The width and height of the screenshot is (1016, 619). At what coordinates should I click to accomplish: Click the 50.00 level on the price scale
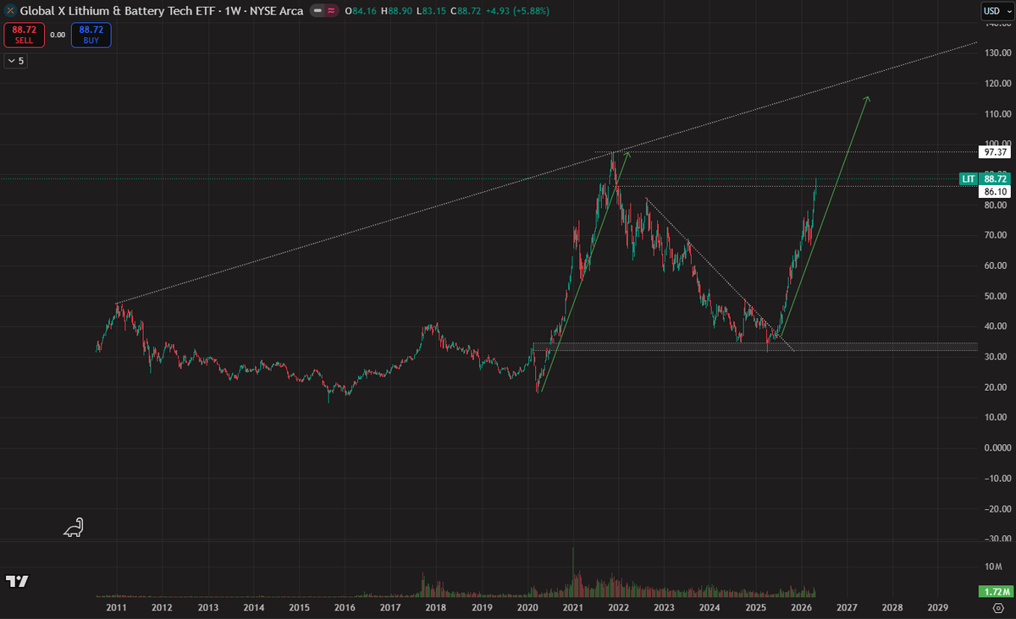[996, 296]
